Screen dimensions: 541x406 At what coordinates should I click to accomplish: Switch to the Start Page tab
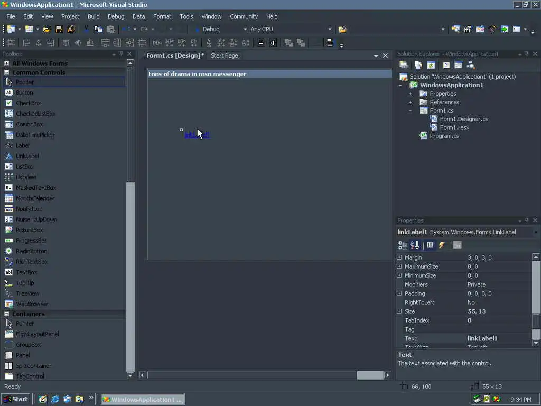click(224, 56)
